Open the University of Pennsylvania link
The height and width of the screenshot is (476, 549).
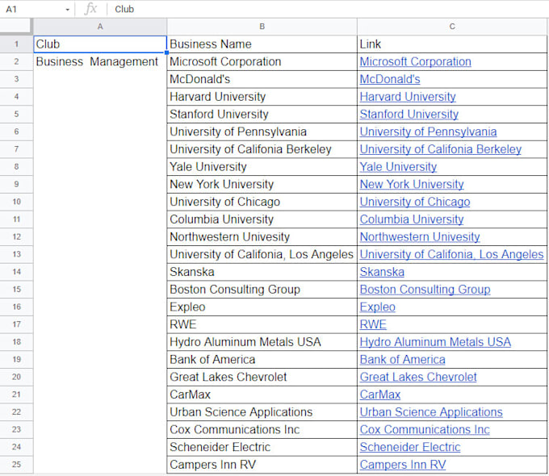(428, 132)
